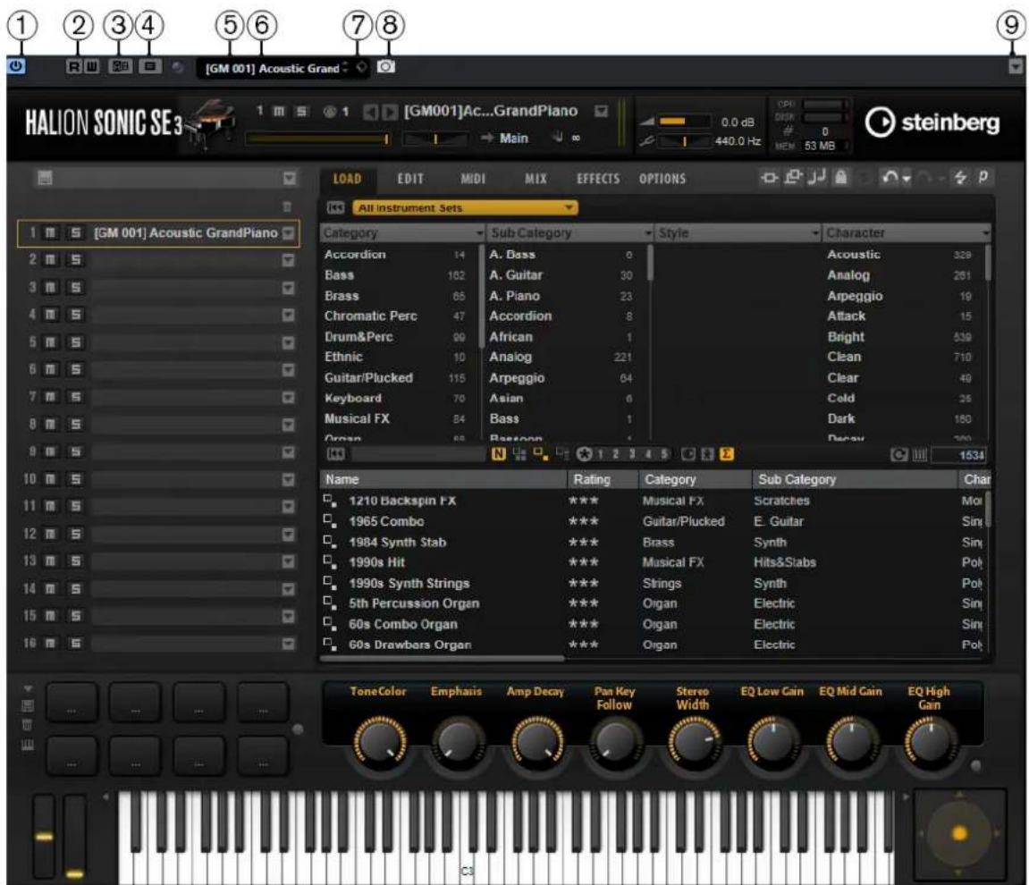1029x885 pixels.
Task: Click the keyboard icon beside trigger pads
Action: pos(28,746)
